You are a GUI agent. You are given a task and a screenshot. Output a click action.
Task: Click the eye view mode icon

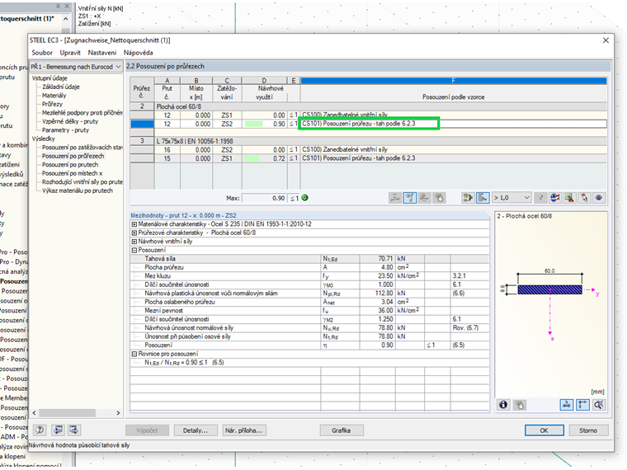pos(599,198)
